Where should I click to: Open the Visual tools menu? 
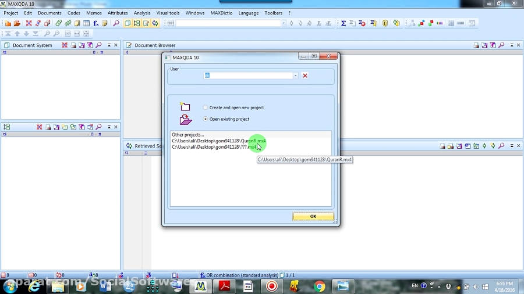point(168,13)
